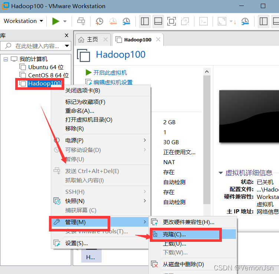
Task: Open the snapshot manager toolbar icon
Action: [127, 21]
